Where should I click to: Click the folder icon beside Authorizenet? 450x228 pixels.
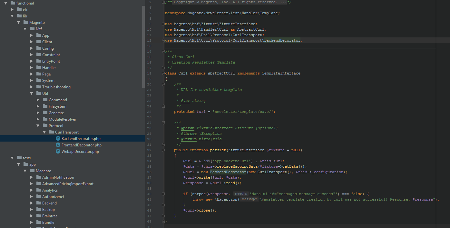coord(38,197)
